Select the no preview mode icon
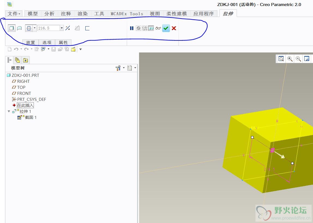This screenshot has width=313, height=223. pos(138,28)
